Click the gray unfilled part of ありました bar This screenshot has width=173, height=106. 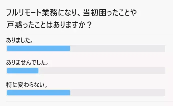pos(118,48)
